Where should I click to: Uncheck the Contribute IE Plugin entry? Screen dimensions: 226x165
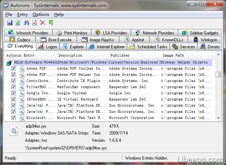[x=13, y=81]
